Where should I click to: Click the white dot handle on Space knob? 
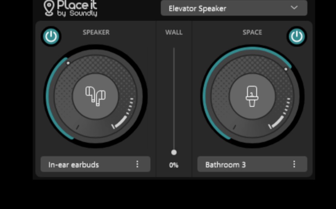pyautogui.click(x=286, y=69)
